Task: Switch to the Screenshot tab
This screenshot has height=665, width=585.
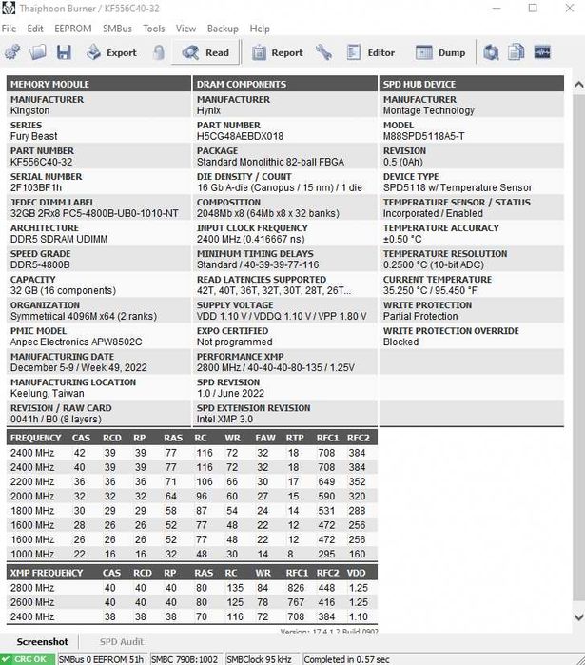Action: click(43, 641)
